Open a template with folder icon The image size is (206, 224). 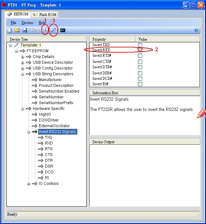pyautogui.click(x=17, y=30)
